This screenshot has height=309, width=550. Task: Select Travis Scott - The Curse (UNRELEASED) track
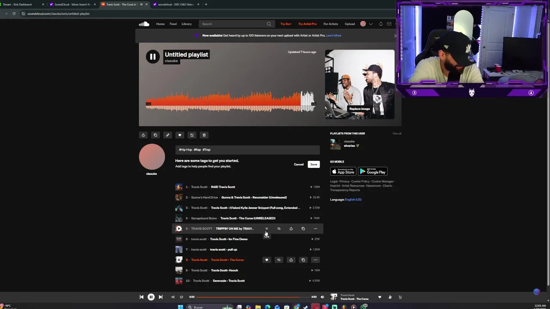click(248, 218)
